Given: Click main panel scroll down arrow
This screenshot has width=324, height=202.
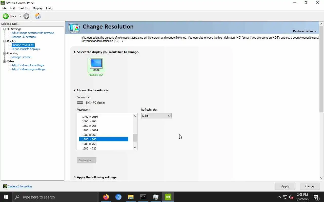Looking at the screenshot, I should tap(321, 178).
